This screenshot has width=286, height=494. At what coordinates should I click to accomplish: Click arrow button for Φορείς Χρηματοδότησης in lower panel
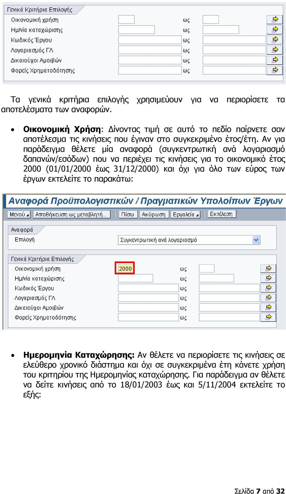268,317
